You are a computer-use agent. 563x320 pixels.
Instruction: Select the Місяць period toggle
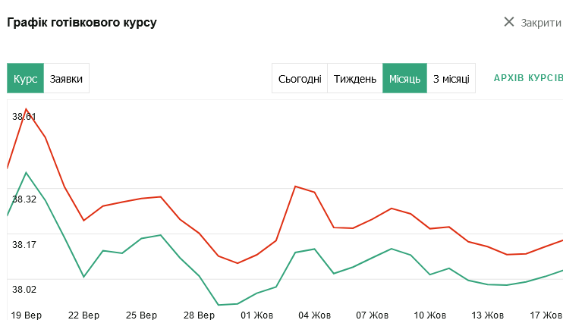coord(404,78)
